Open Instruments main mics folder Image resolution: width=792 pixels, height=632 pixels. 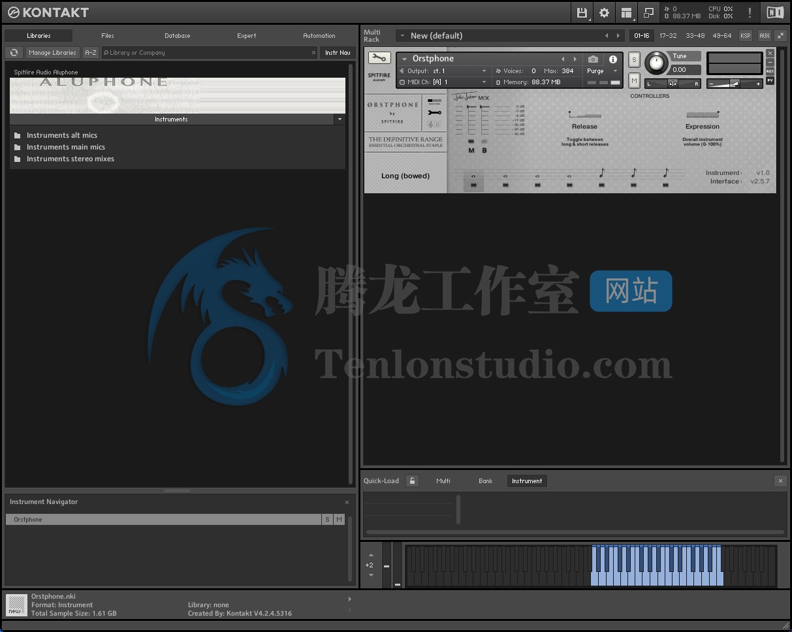click(65, 147)
